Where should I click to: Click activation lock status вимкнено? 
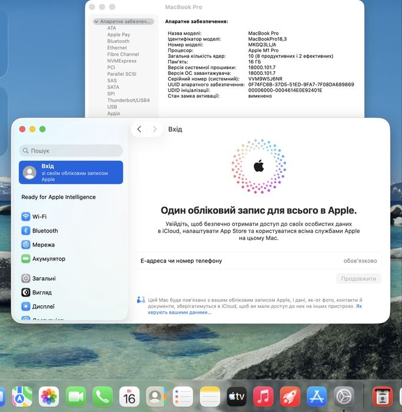[260, 96]
